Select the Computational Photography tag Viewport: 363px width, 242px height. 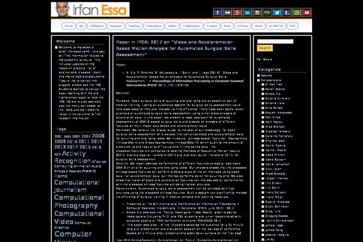(x=79, y=201)
